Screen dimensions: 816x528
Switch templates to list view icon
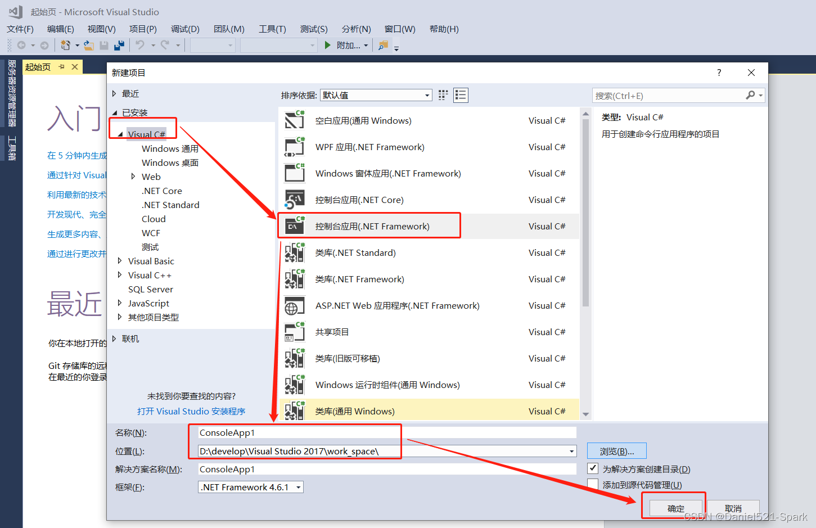coord(461,95)
